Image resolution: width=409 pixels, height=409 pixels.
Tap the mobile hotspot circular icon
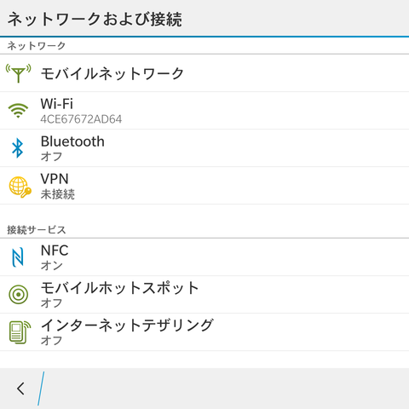[x=19, y=295]
